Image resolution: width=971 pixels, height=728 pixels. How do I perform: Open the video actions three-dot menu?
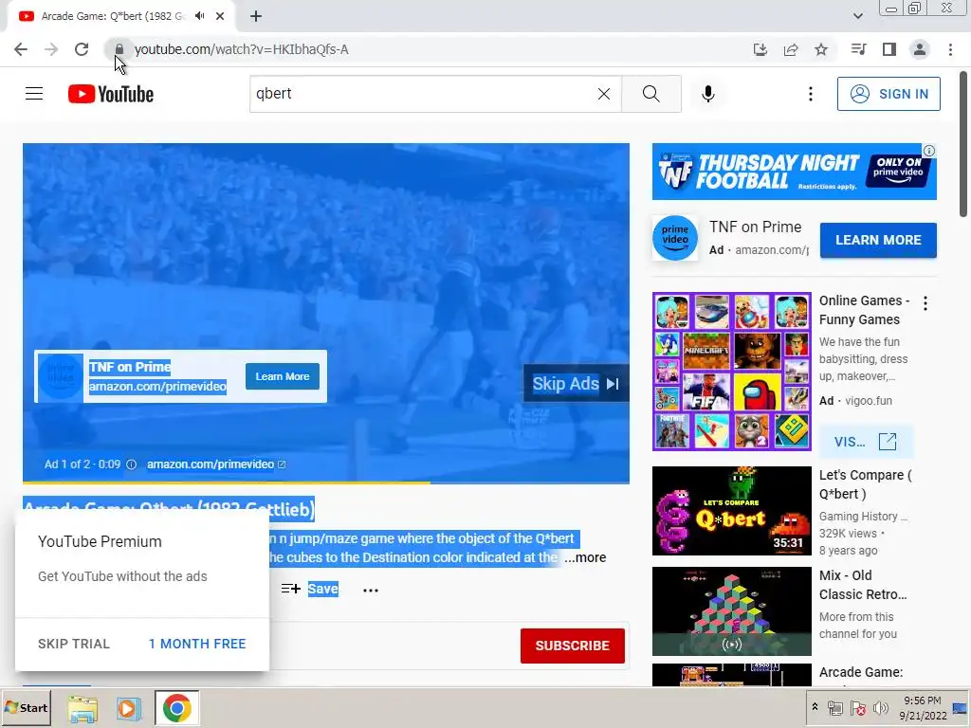[x=371, y=590]
